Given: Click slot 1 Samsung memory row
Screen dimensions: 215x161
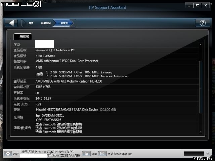Looking at the screenshot, I should pos(79,72).
